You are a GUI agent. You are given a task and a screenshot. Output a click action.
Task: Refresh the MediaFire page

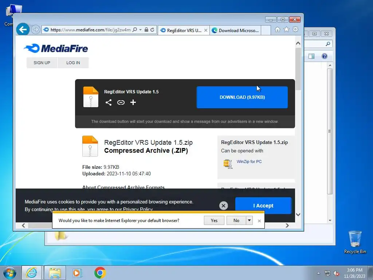click(x=152, y=30)
